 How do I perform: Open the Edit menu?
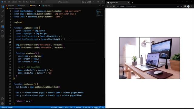click(x=9, y=2)
